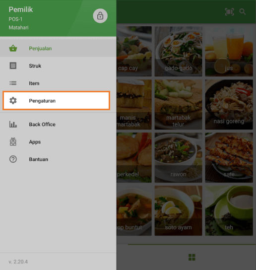Select the soto ayam item tile
This screenshot has height=270, width=256.
point(178,210)
